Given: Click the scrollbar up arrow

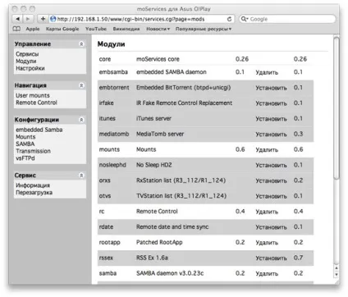Looking at the screenshot, I should [x=337, y=267].
